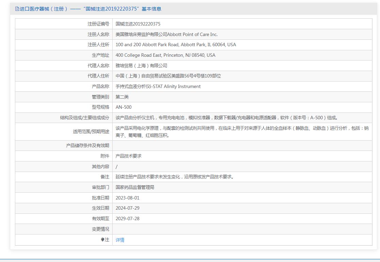
Task: Open the 详情 link
Action: click(120, 240)
